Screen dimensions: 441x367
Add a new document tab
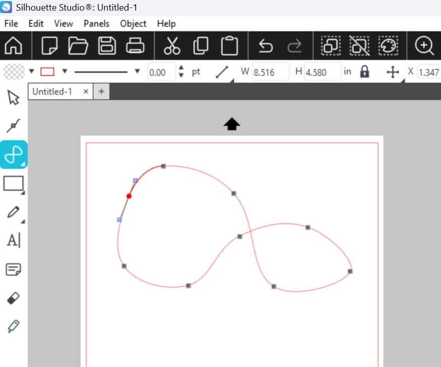coord(101,91)
